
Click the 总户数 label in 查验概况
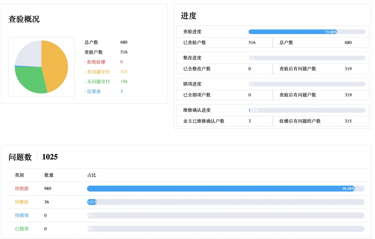click(91, 42)
